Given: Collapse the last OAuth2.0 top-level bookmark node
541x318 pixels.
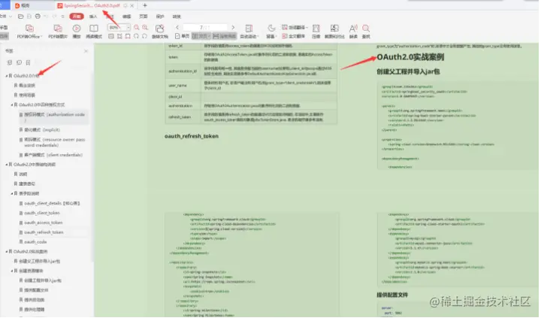Looking at the screenshot, I should pos(6,251).
